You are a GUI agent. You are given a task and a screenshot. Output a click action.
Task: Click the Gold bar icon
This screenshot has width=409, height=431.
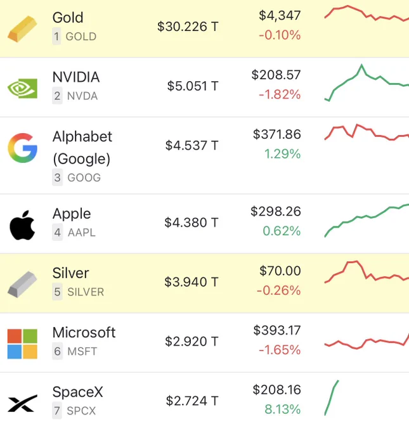point(22,29)
